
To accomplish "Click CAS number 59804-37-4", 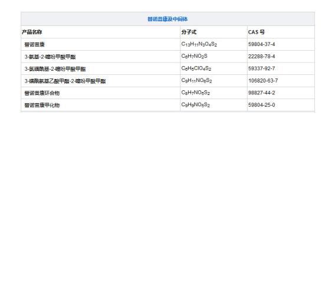I will 261,44.
